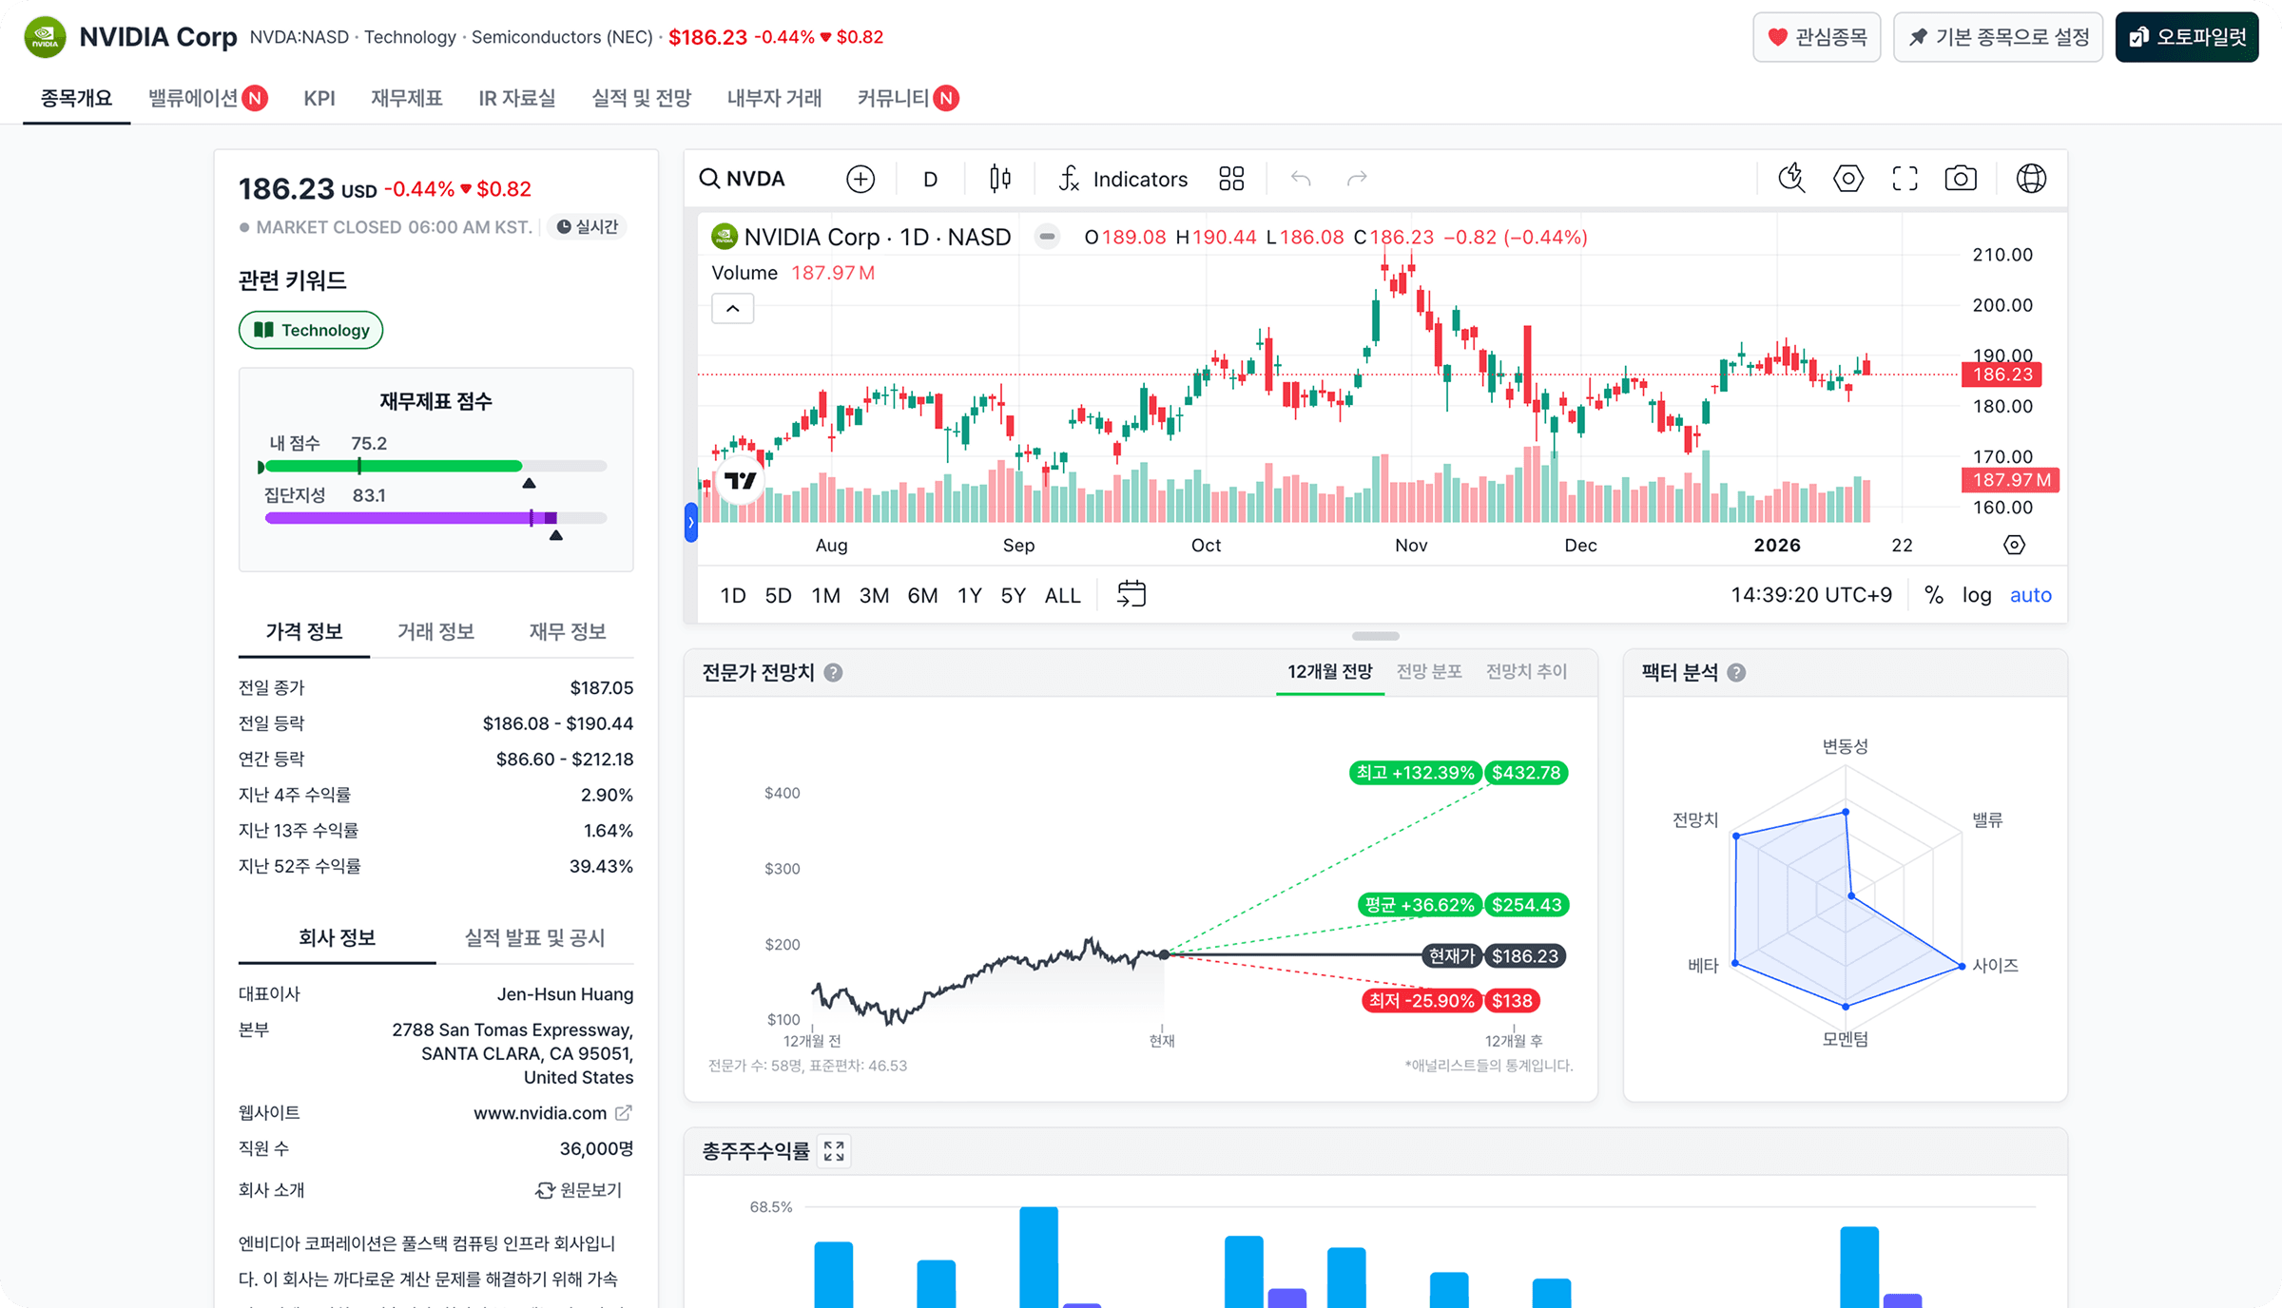Open the indicator templates grid icon

point(1231,179)
